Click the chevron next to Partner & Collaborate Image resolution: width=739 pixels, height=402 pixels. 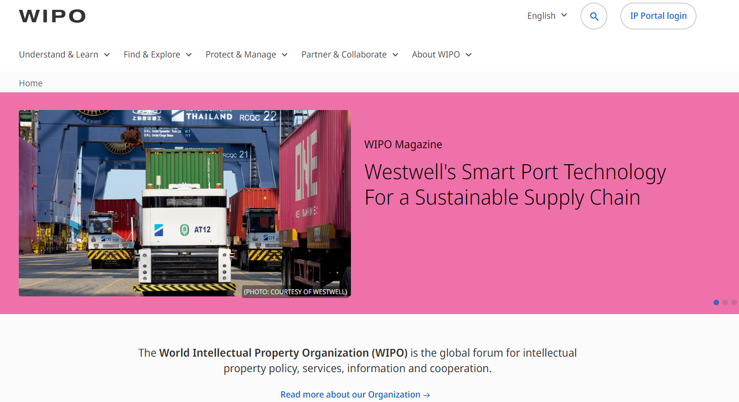point(395,55)
